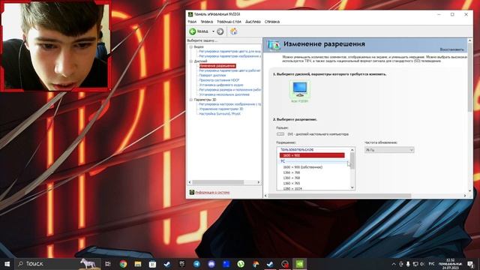480x270 pixels.
Task: Show hidden system tray icons
Action: click(394, 264)
